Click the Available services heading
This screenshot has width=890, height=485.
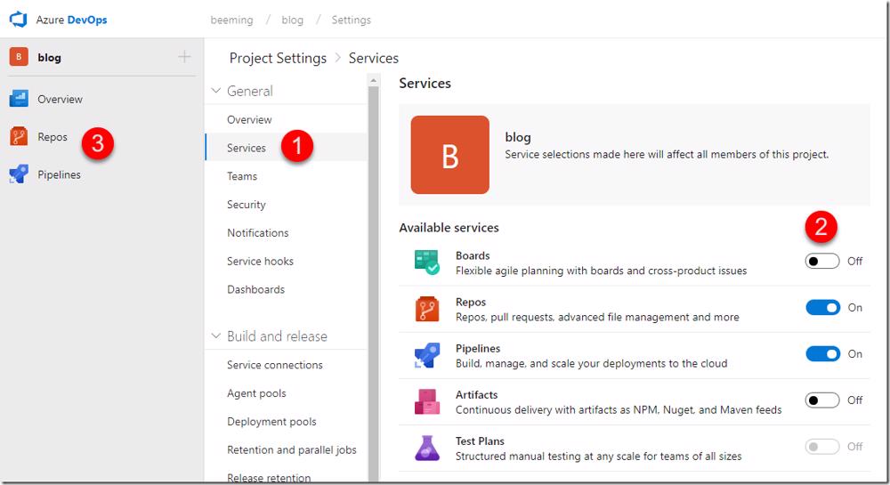click(x=449, y=228)
